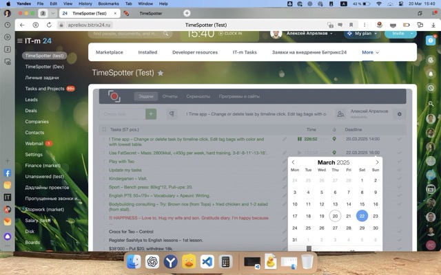Viewport: 441px width, 275px height.
Task: Select March 20 in the calendar
Action: pos(335,216)
